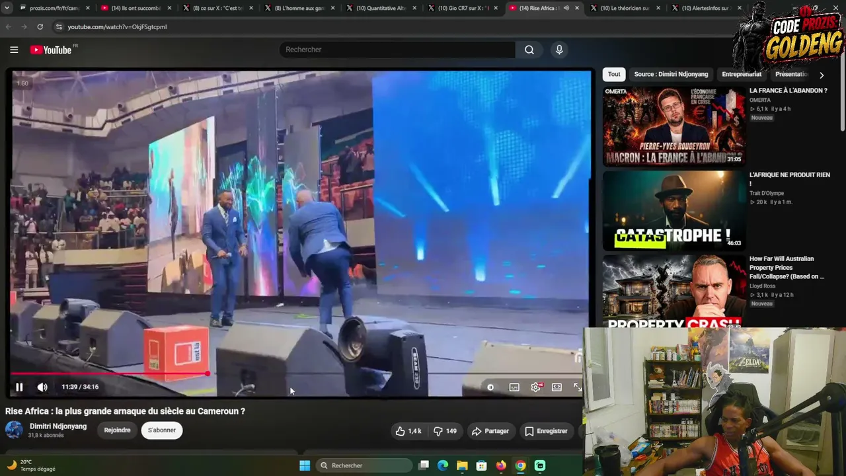Close the Rise Africa browser tab

(578, 8)
